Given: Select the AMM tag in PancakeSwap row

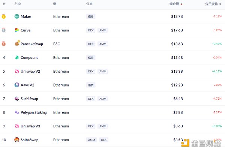Looking at the screenshot, I should point(103,44).
